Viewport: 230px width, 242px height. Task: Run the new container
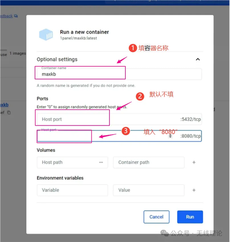(x=190, y=217)
